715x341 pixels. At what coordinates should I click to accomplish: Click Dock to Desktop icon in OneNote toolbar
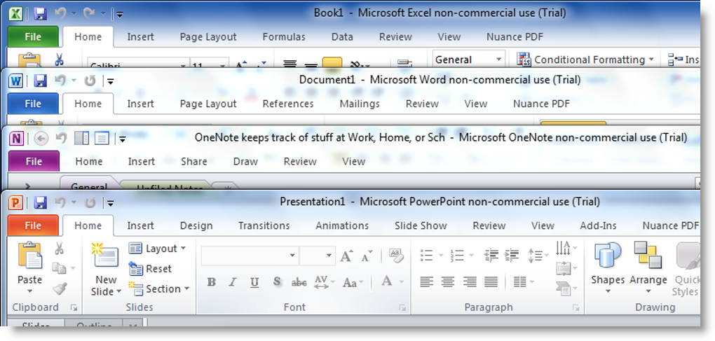pos(81,138)
